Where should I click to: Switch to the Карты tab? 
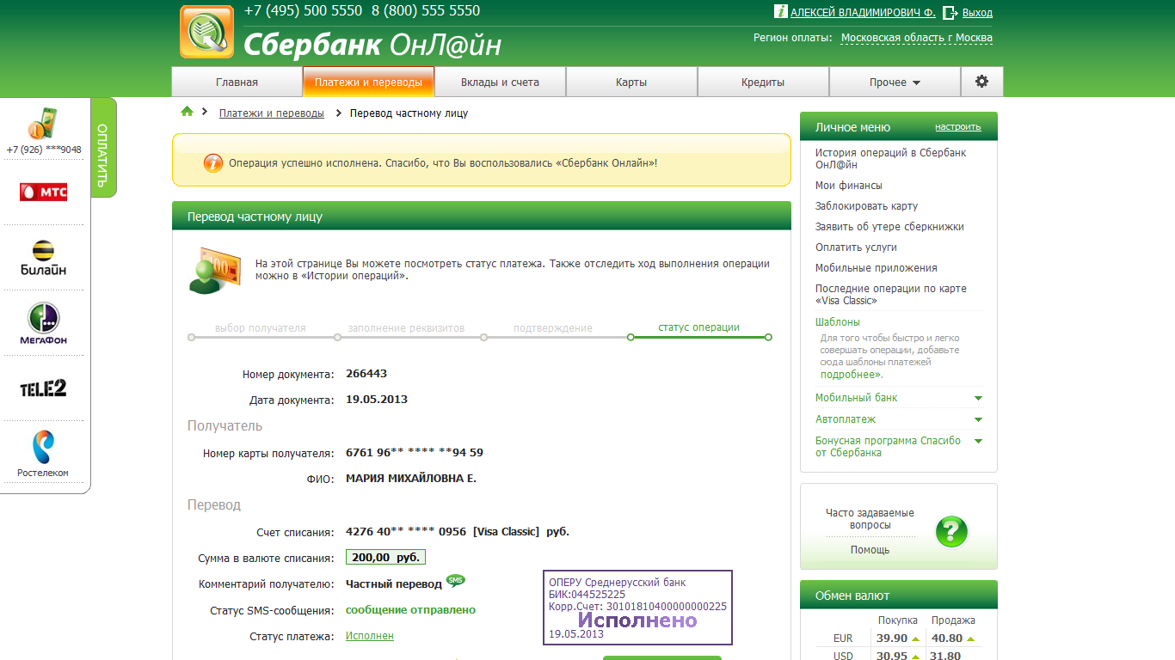pyautogui.click(x=631, y=82)
